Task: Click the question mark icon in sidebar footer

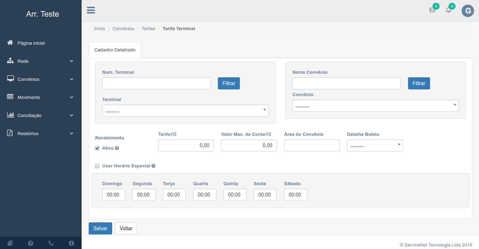Action: [x=31, y=243]
